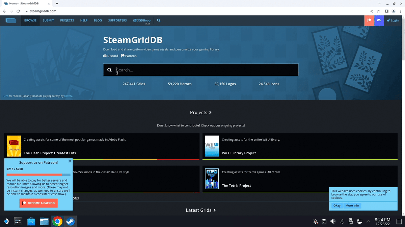Viewport: 405px width, 227px height.
Task: Reload the page with refresh icon
Action: (x=18, y=11)
